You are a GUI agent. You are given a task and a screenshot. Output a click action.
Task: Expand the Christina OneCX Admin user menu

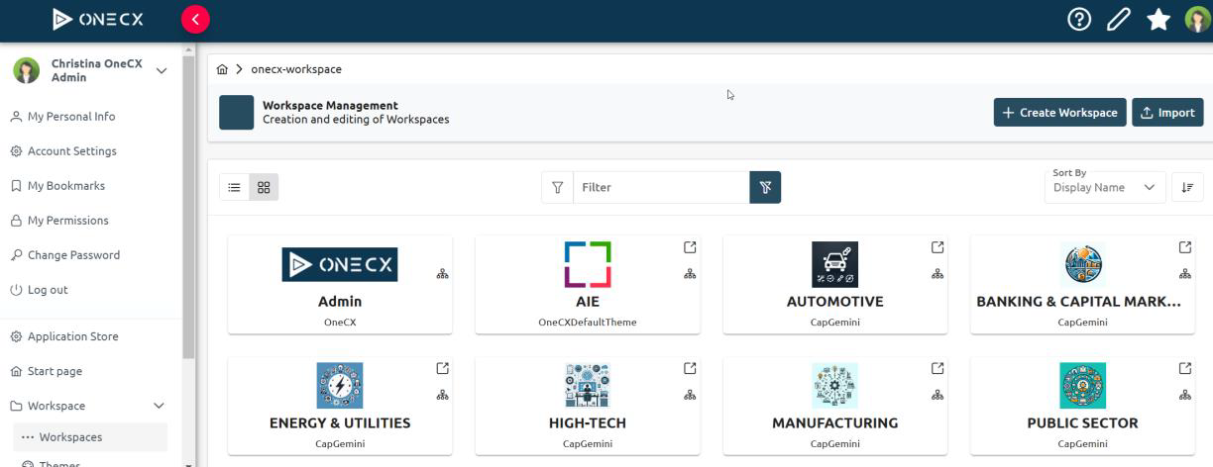(162, 70)
